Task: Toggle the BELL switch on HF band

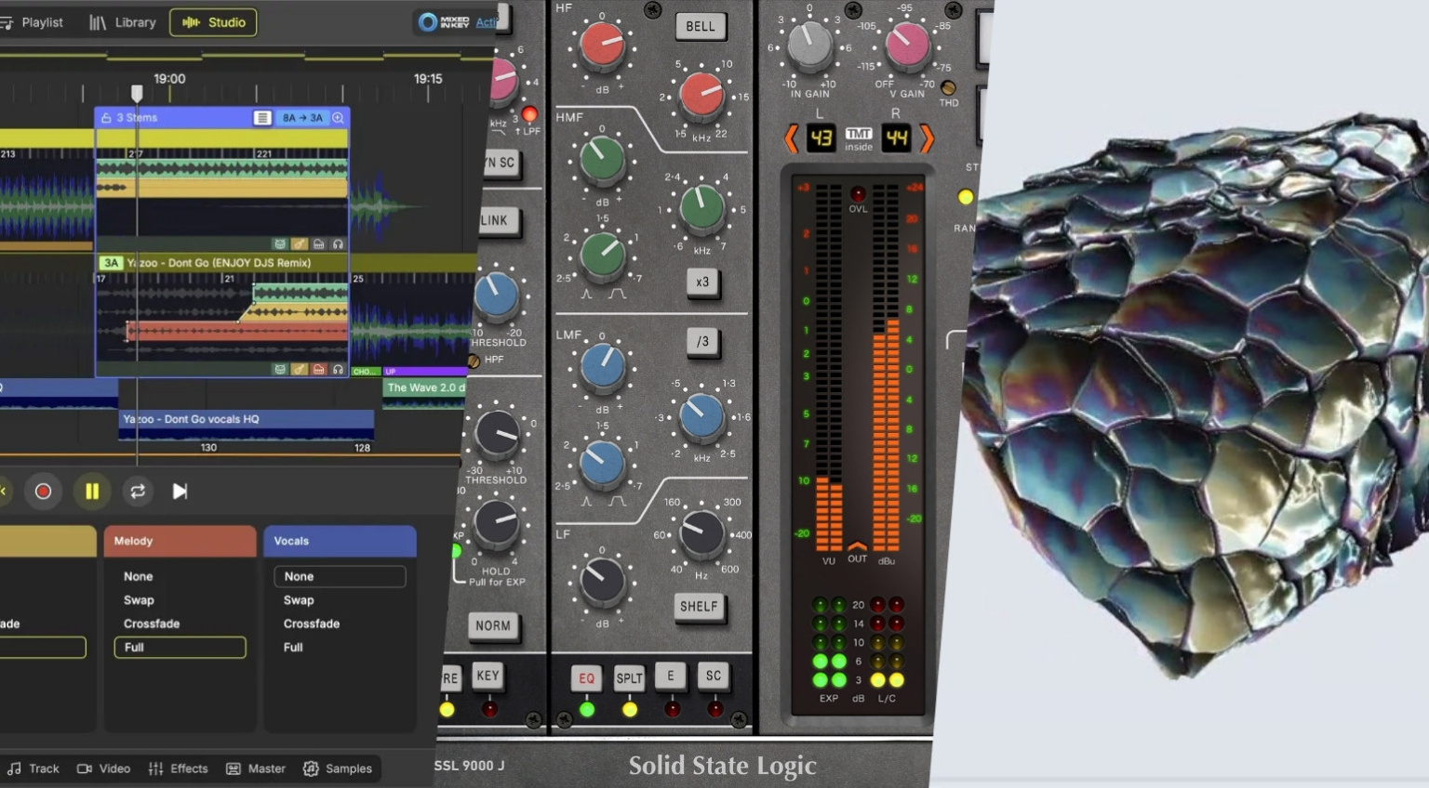Action: [x=700, y=26]
